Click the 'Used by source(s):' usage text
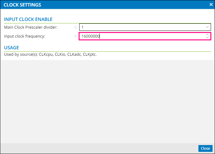Viewport: 215px width, 154px height. click(x=21, y=55)
